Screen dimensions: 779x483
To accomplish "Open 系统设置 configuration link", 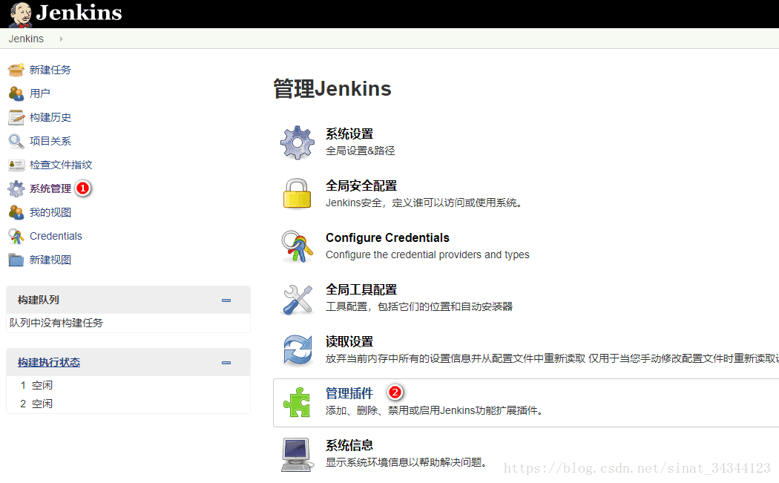I will point(349,134).
